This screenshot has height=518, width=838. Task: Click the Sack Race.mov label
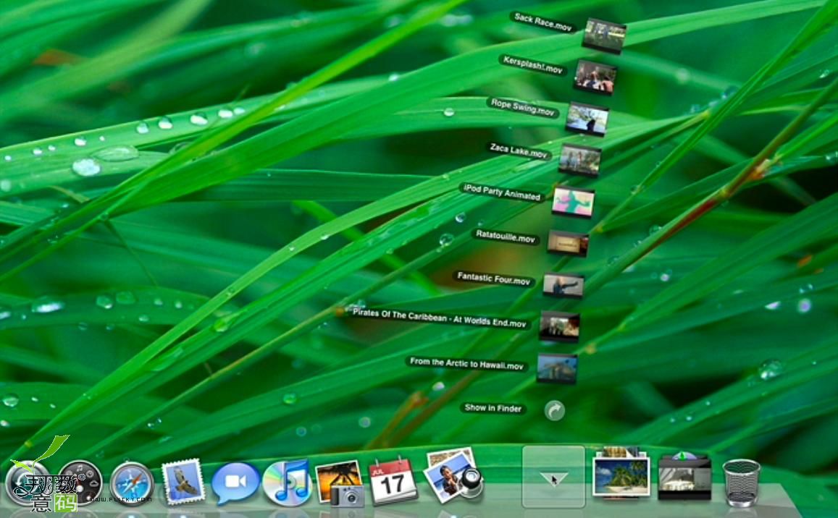[x=543, y=22]
